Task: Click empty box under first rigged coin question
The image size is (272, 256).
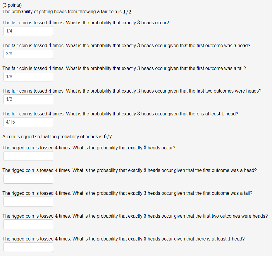Action: pos(28,156)
